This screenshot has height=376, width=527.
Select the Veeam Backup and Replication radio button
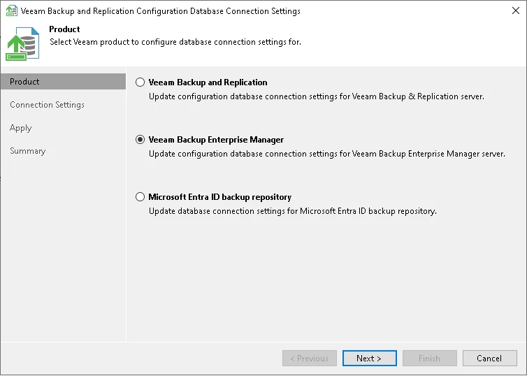tap(140, 82)
